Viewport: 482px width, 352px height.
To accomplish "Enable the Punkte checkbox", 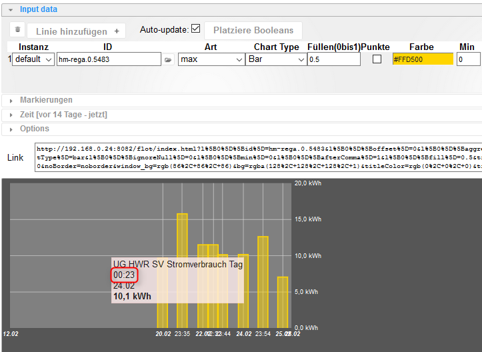I will coord(377,59).
